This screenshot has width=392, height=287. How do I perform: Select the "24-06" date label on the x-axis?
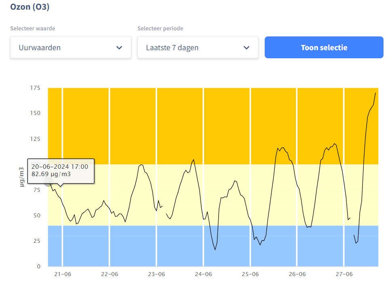203,274
